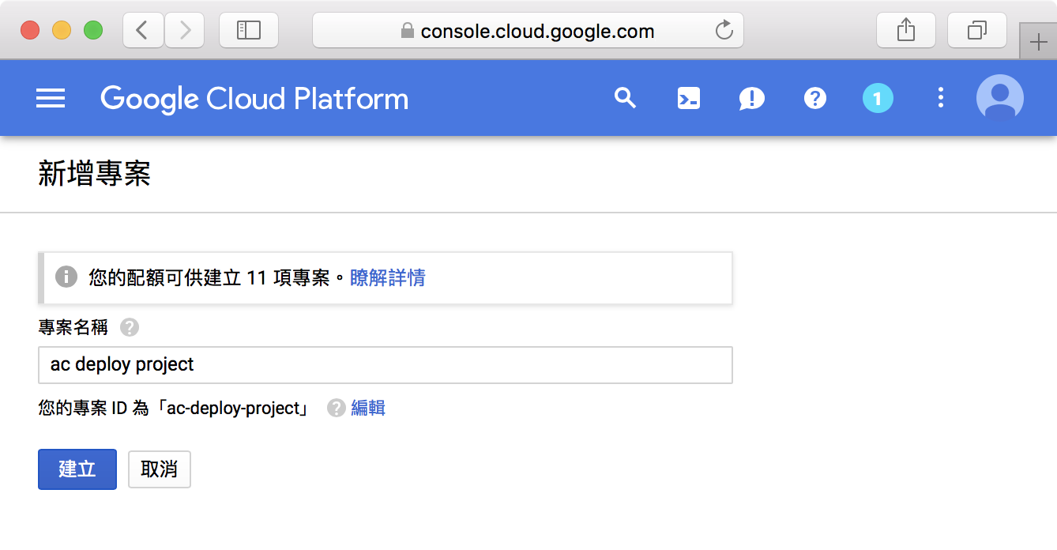The height and width of the screenshot is (550, 1057).
Task: Go back with Safari back arrow
Action: (143, 30)
